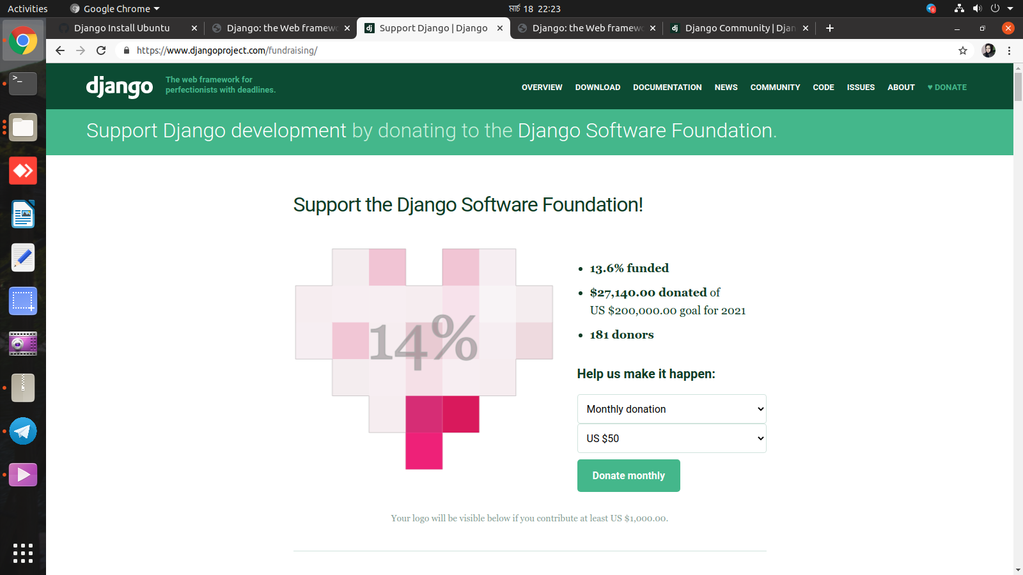Open a new browser tab

coord(830,28)
